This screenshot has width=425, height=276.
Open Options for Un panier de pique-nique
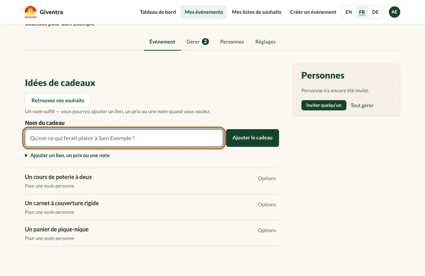click(267, 230)
